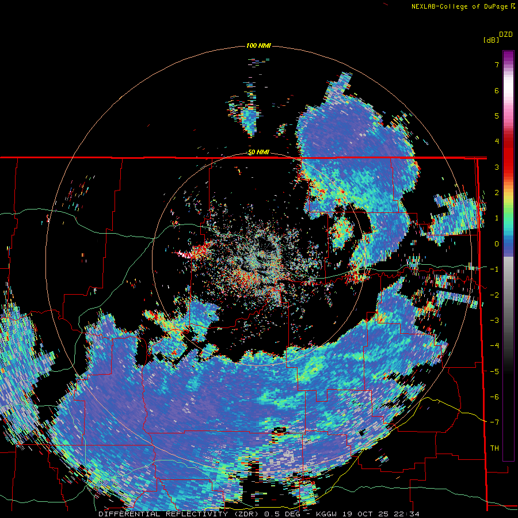Click the 19 OCT 25 date in the caption
Image resolution: width=518 pixels, height=518 pixels.
(x=365, y=514)
